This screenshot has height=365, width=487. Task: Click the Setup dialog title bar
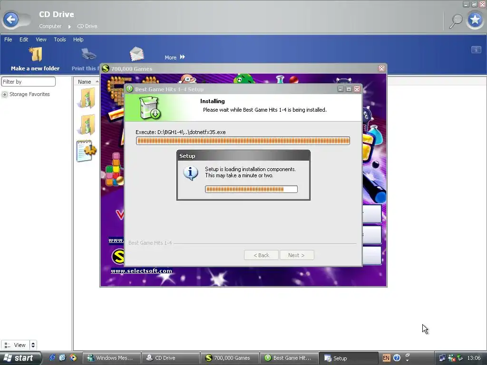coord(243,156)
